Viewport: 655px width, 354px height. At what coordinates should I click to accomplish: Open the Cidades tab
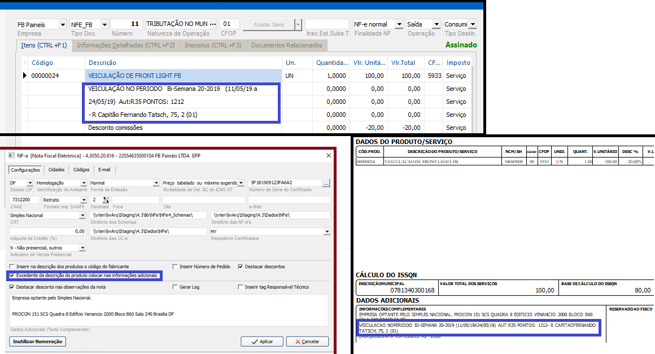point(56,169)
